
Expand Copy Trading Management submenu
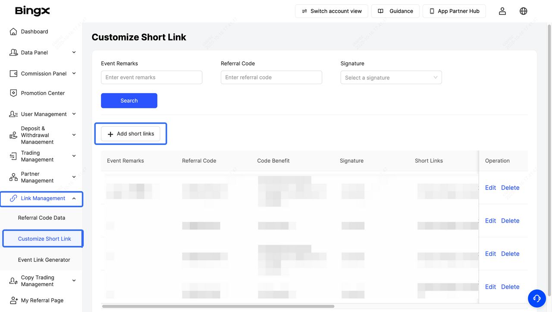74,281
